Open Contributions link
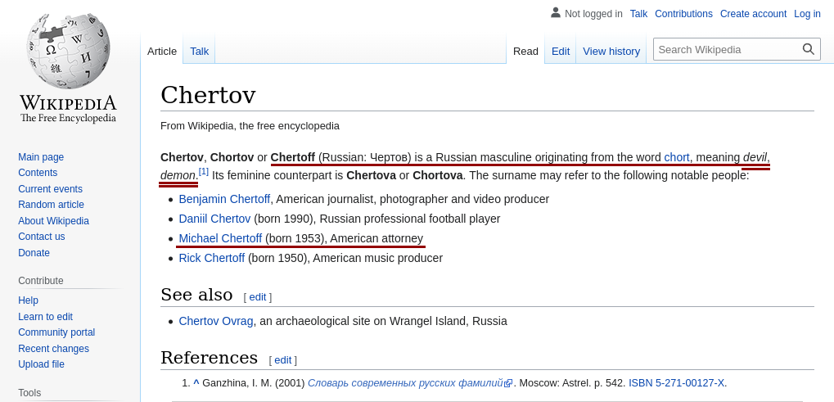This screenshot has width=834, height=402. [683, 14]
